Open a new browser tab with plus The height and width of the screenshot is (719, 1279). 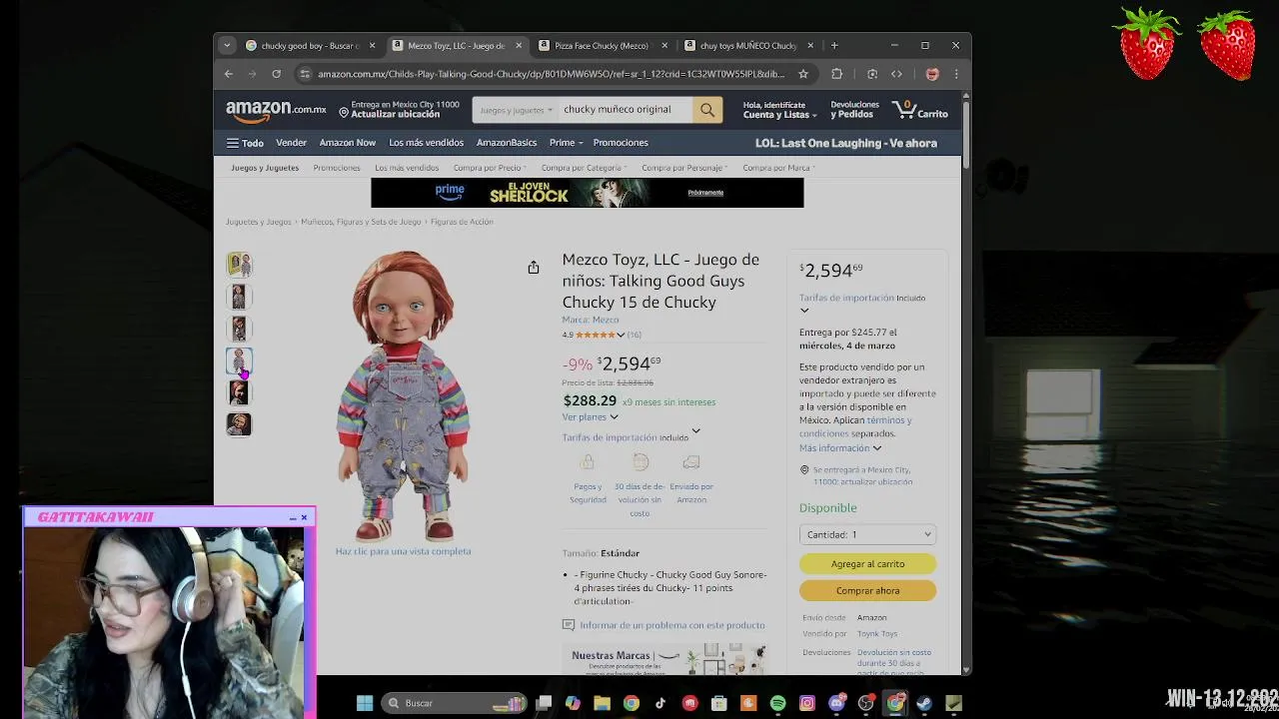(x=834, y=45)
